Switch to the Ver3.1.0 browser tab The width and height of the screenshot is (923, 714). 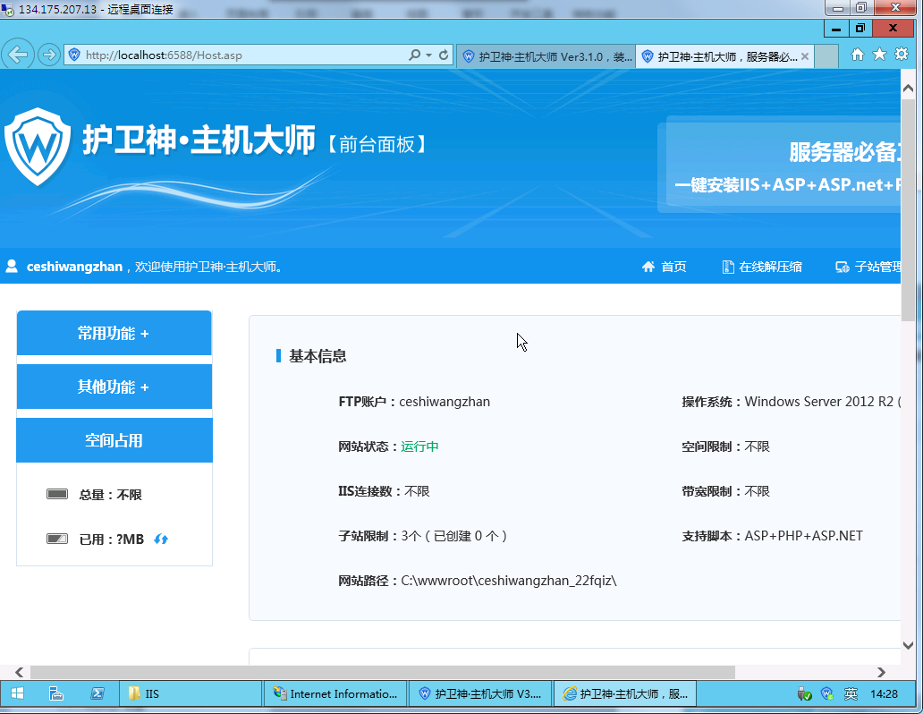pos(546,56)
